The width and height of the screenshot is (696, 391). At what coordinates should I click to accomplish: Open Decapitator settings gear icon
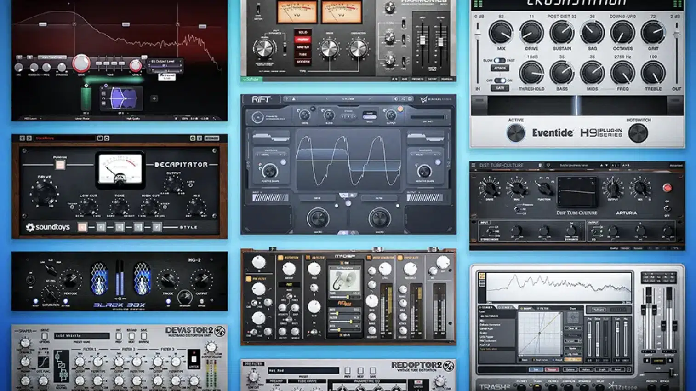click(193, 138)
